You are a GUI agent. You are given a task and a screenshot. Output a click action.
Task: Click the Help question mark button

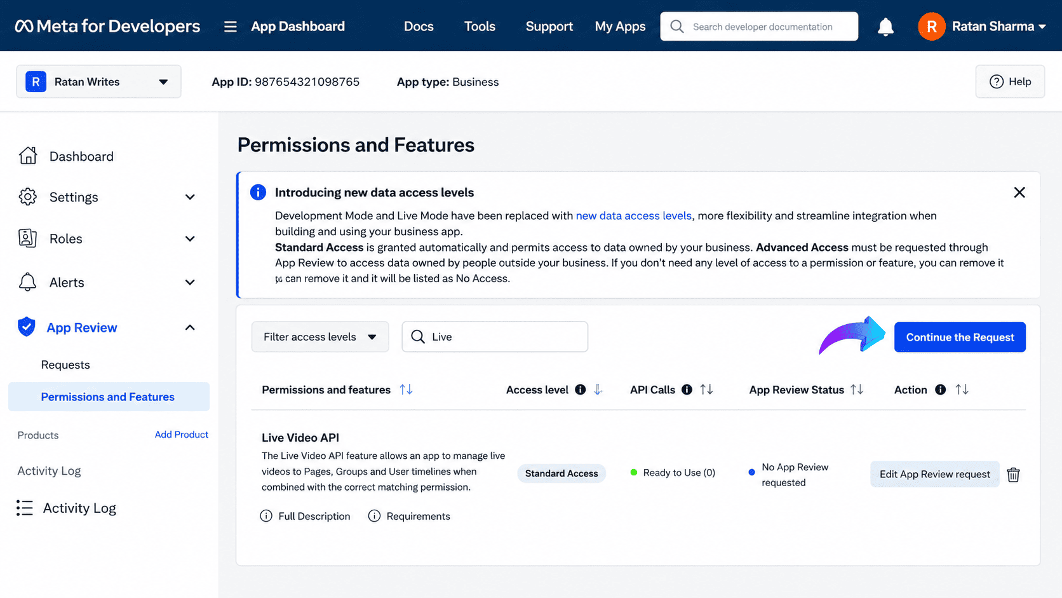[1010, 81]
